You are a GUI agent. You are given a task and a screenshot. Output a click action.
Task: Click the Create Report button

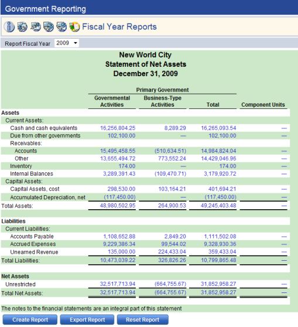point(30,320)
